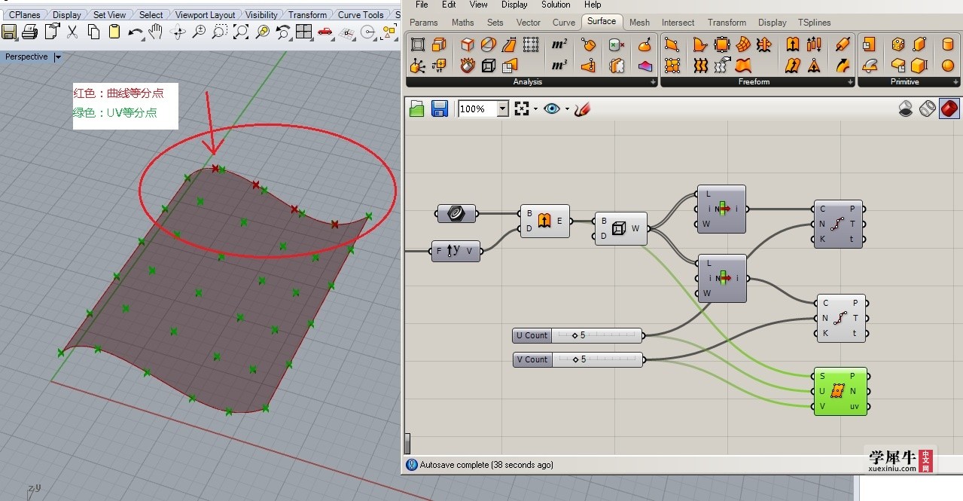This screenshot has height=501, width=963.
Task: Select the Pan hand tool
Action: (x=157, y=32)
